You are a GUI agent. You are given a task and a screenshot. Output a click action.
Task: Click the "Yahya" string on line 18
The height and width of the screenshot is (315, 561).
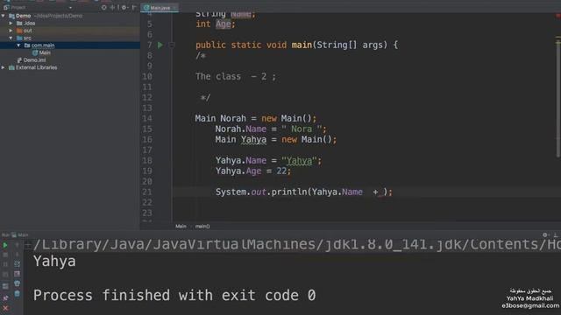299,161
